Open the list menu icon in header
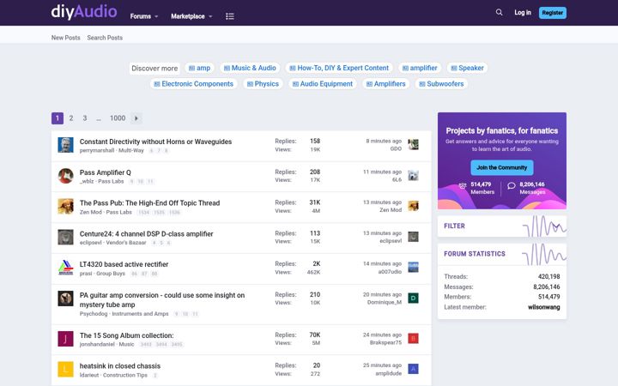Screen dimensions: 618x386 pos(230,16)
